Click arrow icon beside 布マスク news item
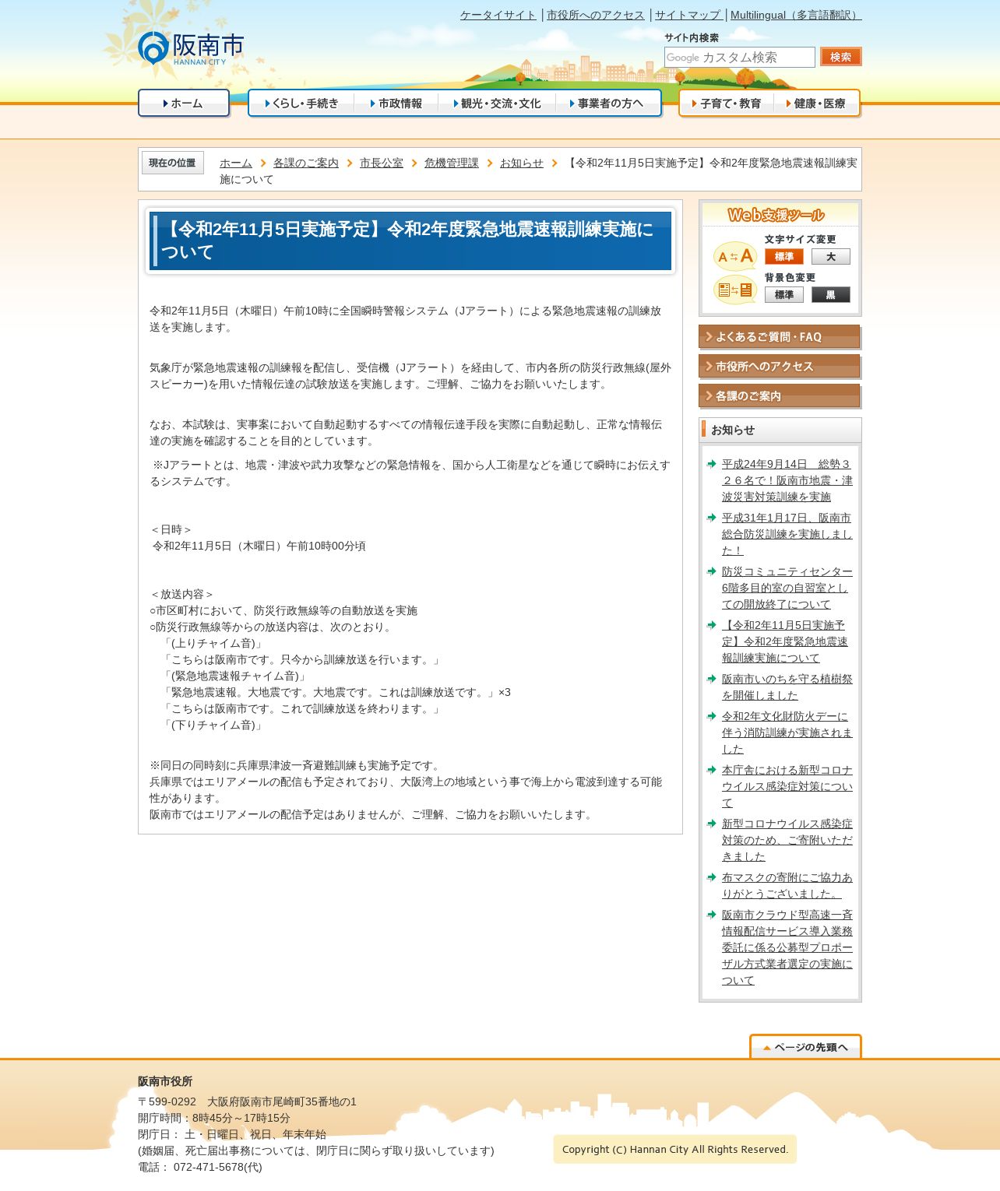Image resolution: width=1000 pixels, height=1191 pixels. [x=712, y=877]
